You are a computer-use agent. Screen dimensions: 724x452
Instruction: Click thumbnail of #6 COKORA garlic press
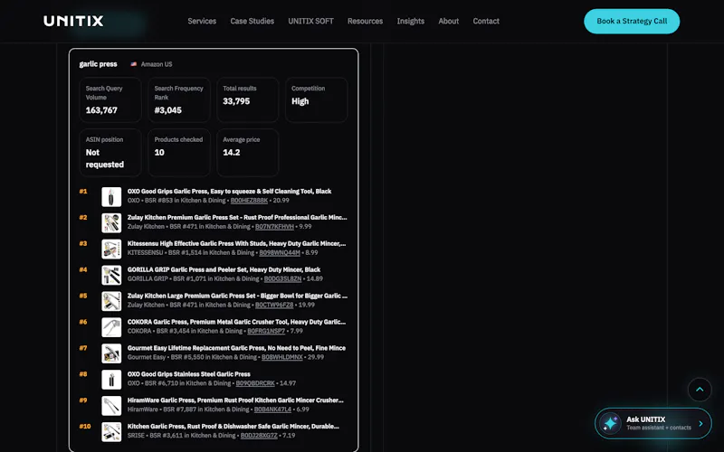pos(111,327)
